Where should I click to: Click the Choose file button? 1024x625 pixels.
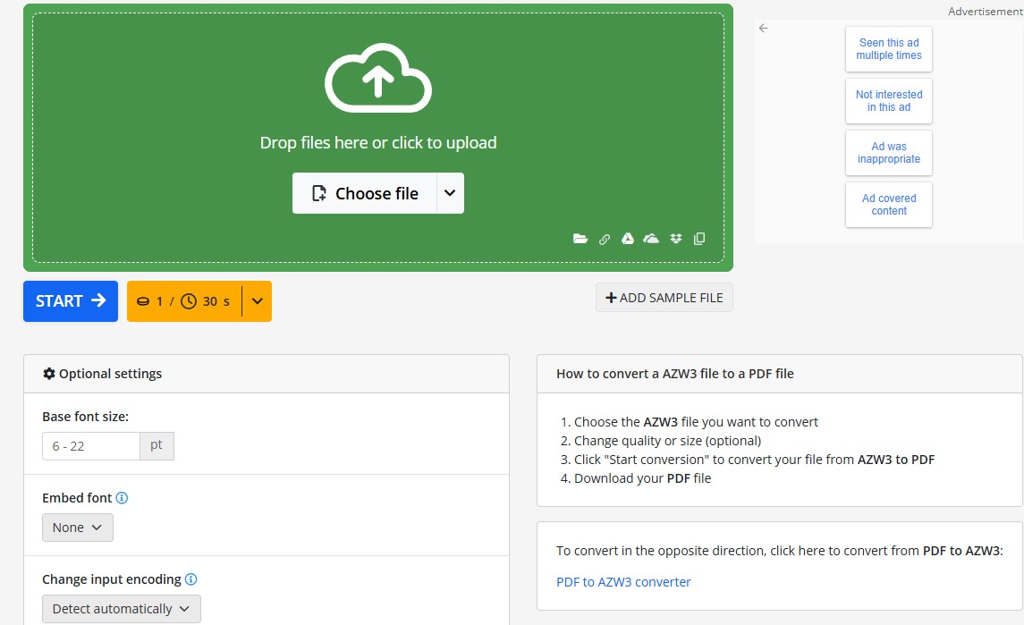[365, 193]
